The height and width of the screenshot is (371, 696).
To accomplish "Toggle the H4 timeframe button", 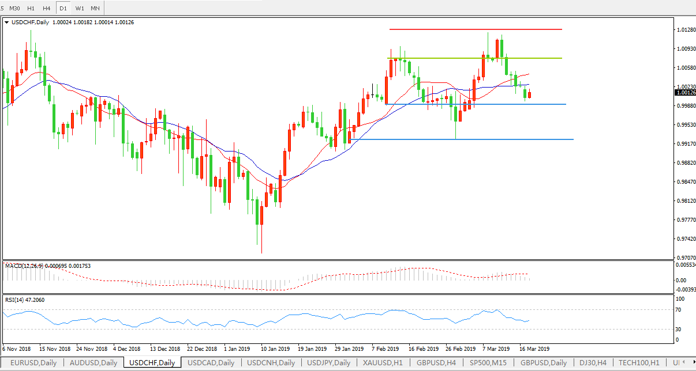I will [47, 9].
